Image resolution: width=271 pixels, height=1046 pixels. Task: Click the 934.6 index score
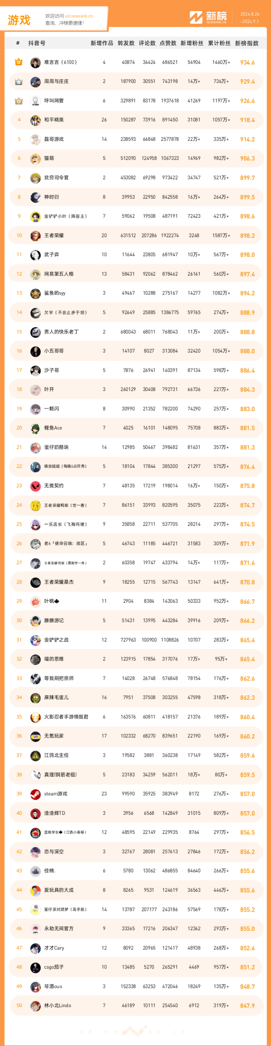[247, 63]
